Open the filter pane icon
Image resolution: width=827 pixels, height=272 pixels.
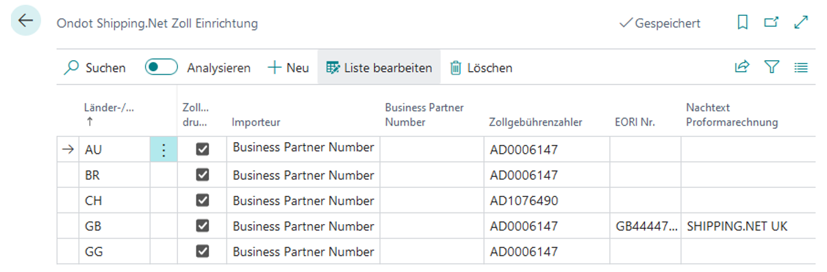772,67
